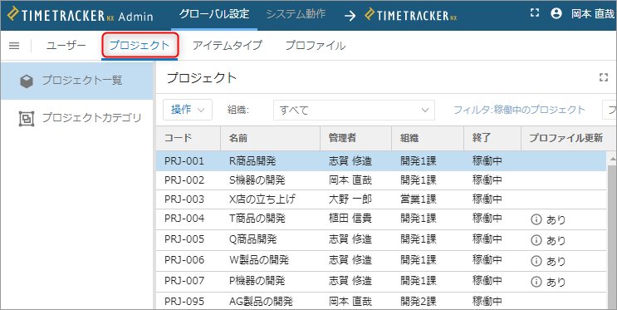The width and height of the screenshot is (617, 310).
Task: Open the user account icon
Action: [556, 13]
